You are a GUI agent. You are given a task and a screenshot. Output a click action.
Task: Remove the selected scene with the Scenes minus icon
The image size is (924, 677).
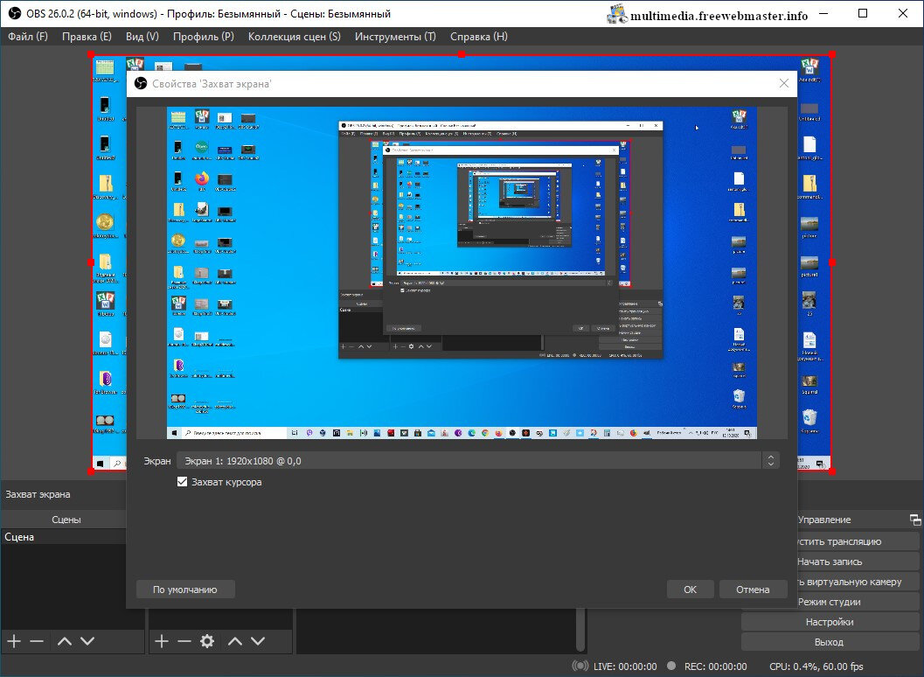[37, 641]
